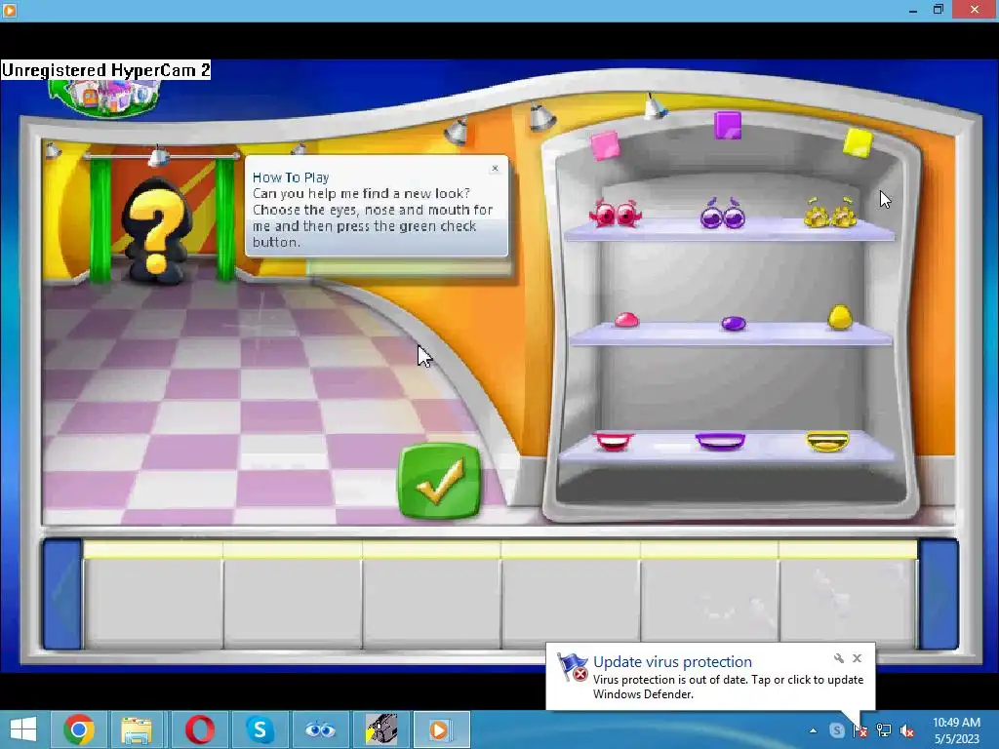The width and height of the screenshot is (999, 749).
Task: Pick the yellow eyes on the top shelf
Action: click(x=831, y=214)
